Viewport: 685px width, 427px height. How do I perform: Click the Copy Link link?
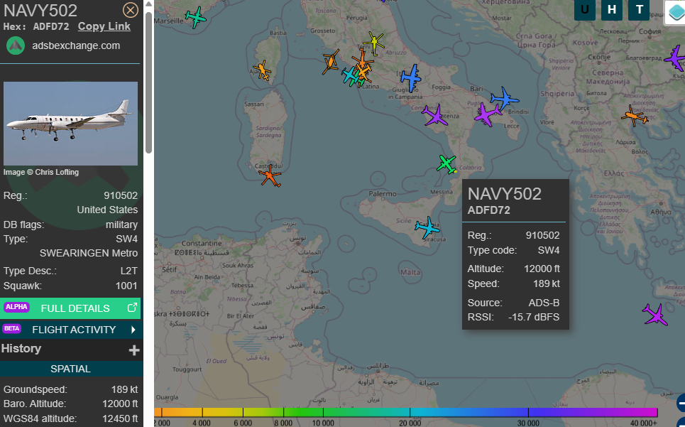pyautogui.click(x=104, y=26)
